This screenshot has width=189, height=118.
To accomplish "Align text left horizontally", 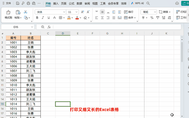I will 97,18.
